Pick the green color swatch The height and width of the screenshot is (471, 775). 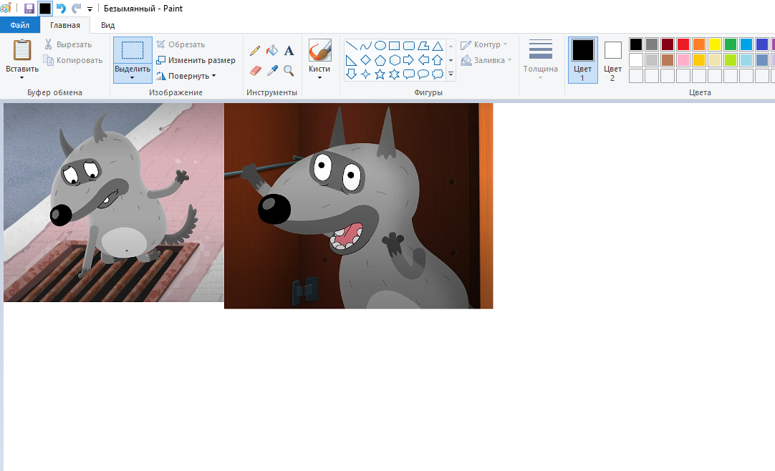click(731, 44)
